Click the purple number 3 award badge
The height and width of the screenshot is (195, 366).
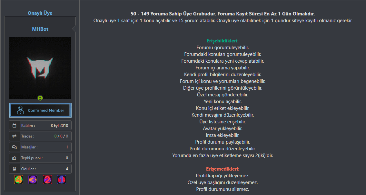point(33,180)
